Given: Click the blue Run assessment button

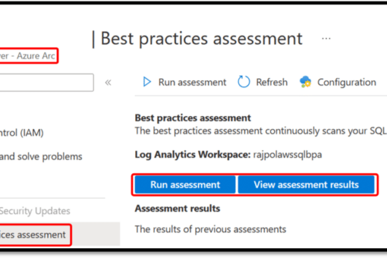Looking at the screenshot, I should (x=185, y=185).
